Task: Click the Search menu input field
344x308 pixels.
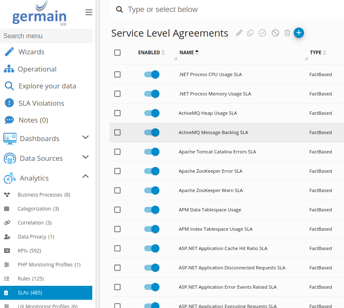Action: [46, 36]
